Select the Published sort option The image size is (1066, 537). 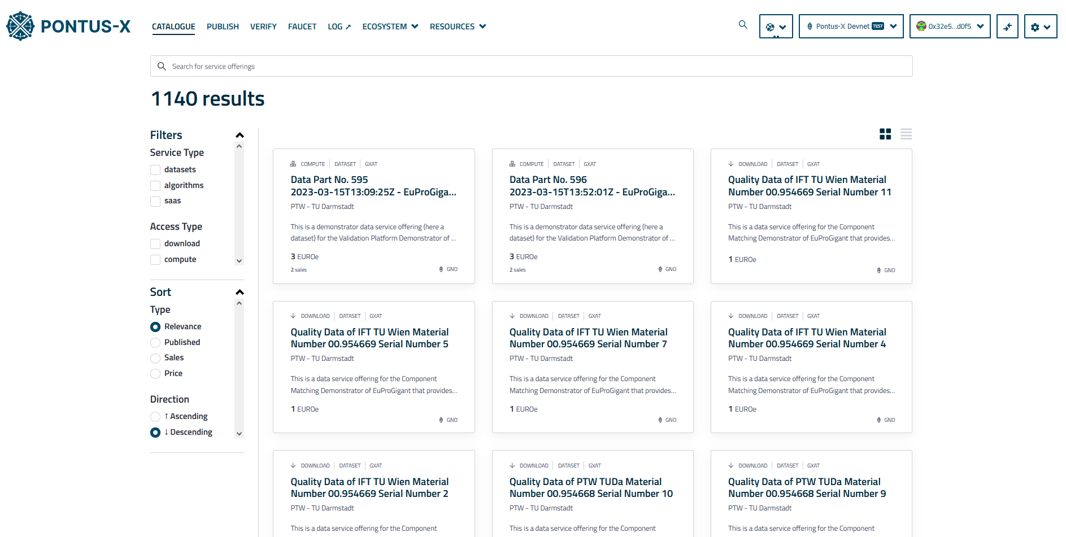(x=155, y=343)
